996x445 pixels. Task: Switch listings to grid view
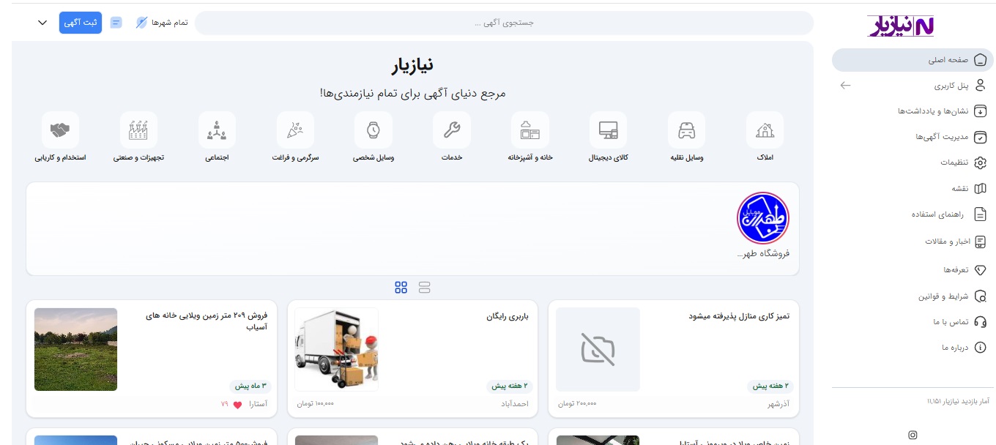(x=401, y=288)
